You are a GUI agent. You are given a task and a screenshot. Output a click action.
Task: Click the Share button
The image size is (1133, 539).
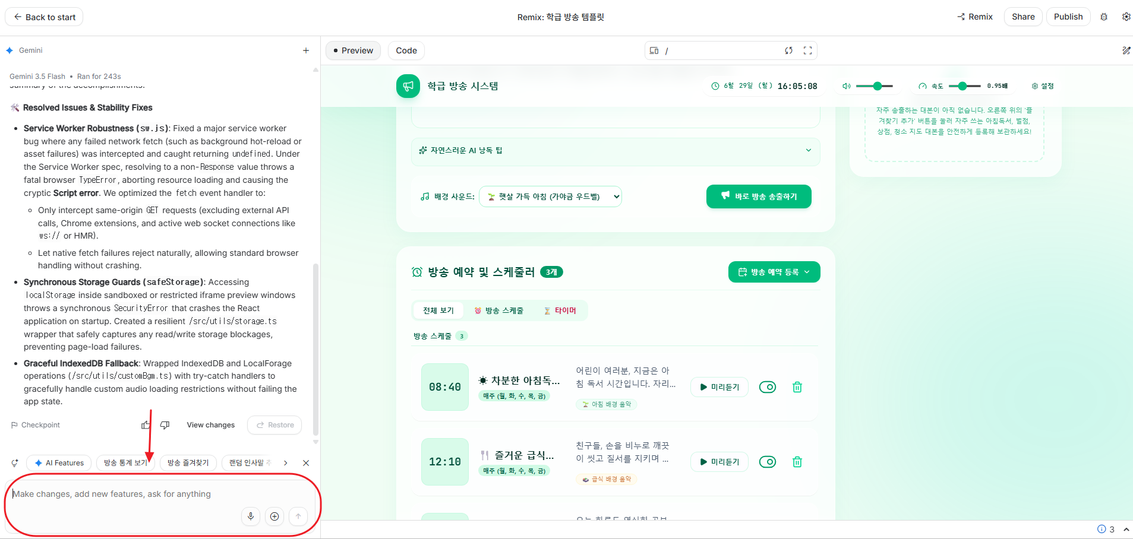1023,17
